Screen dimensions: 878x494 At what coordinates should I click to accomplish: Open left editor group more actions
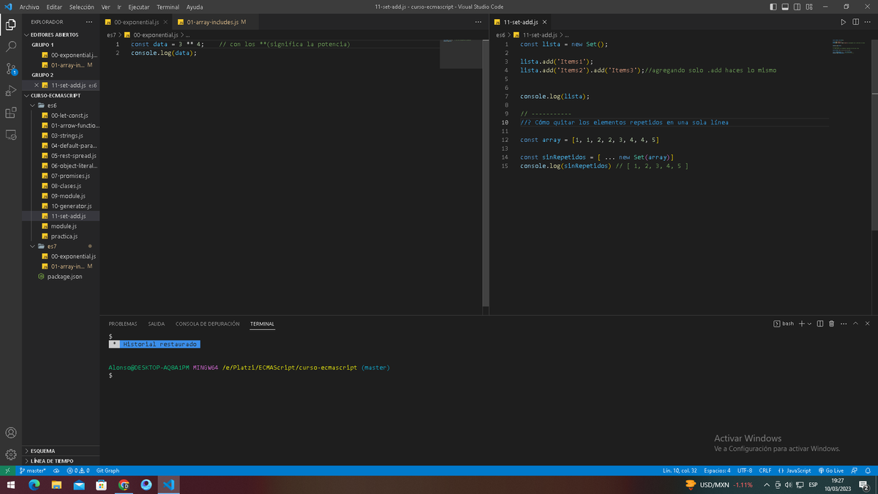click(x=479, y=22)
